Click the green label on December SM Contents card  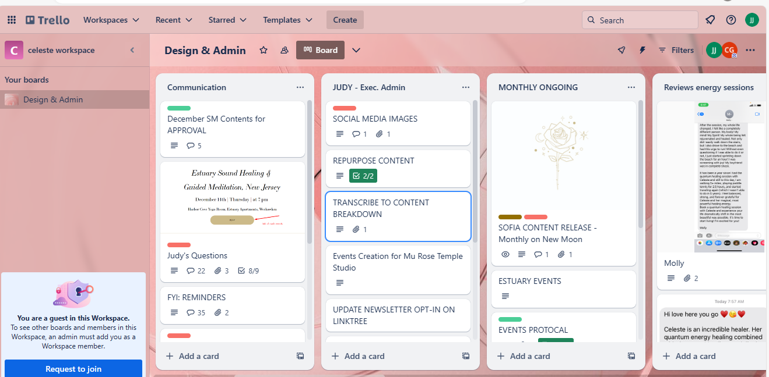178,108
